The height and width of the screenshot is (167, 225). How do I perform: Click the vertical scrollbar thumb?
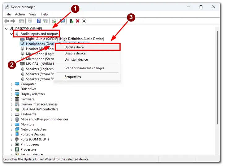pos(217,77)
